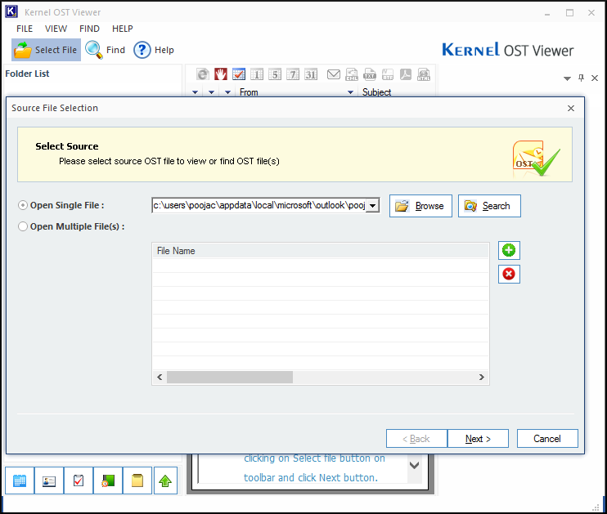Image resolution: width=607 pixels, height=514 pixels.
Task: Click the Next button
Action: (478, 439)
